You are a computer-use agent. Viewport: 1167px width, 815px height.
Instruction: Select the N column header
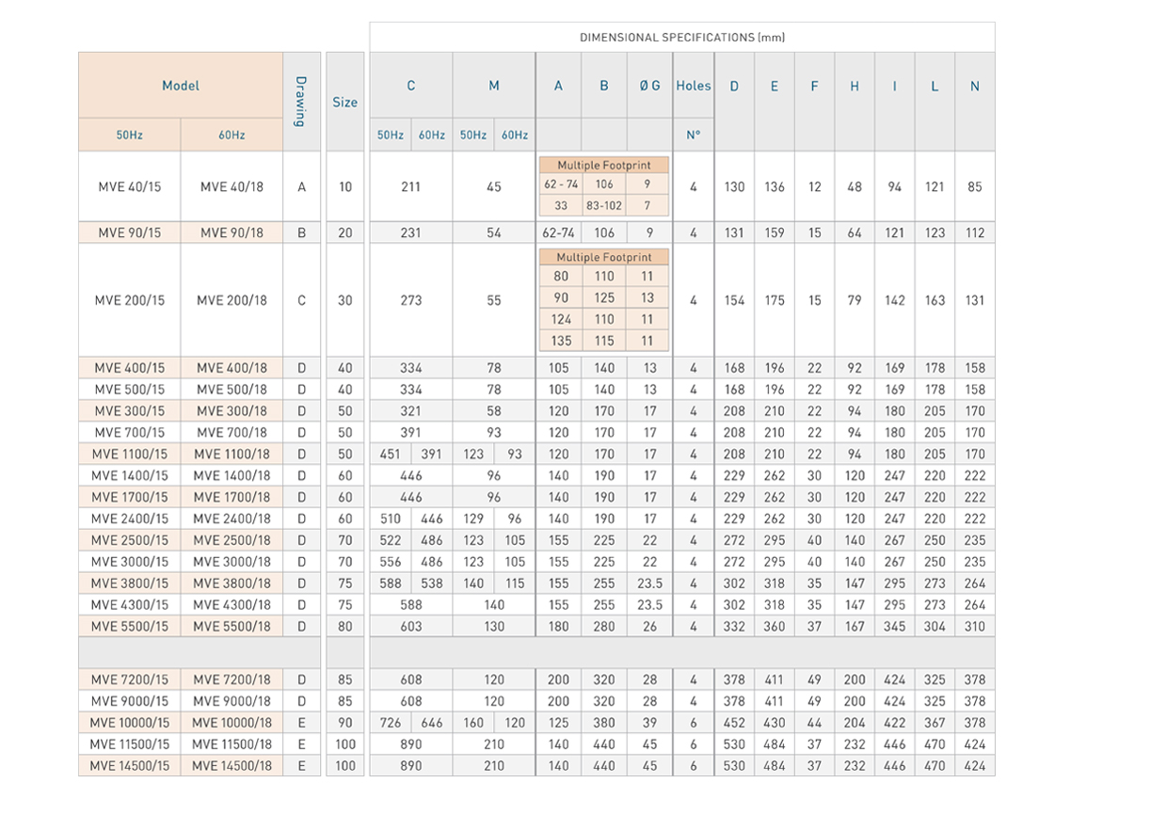pyautogui.click(x=975, y=86)
